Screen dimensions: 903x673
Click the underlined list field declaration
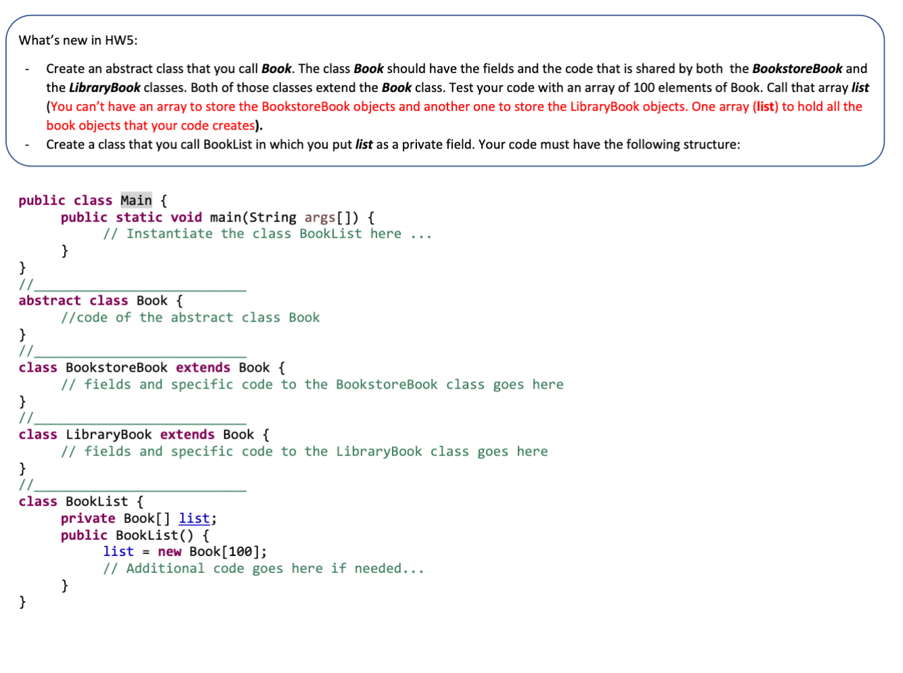point(194,518)
